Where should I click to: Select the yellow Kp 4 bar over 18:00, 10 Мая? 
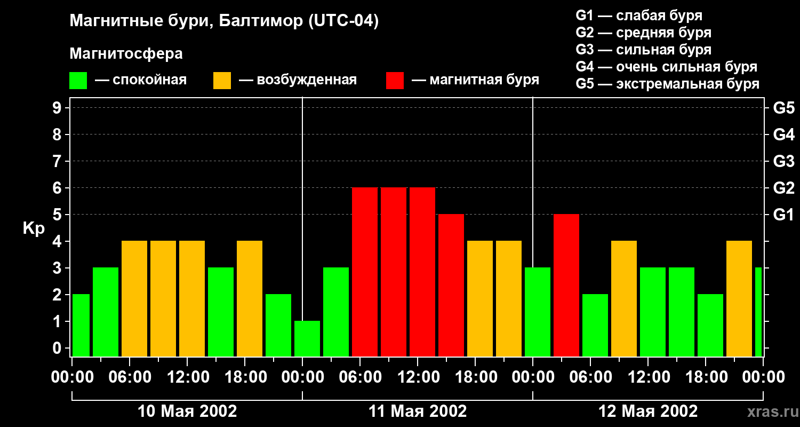(x=250, y=298)
